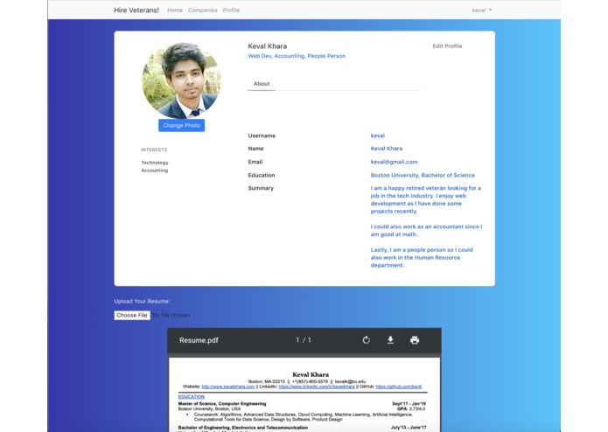Open the GitHub link in the resume

coord(398,387)
